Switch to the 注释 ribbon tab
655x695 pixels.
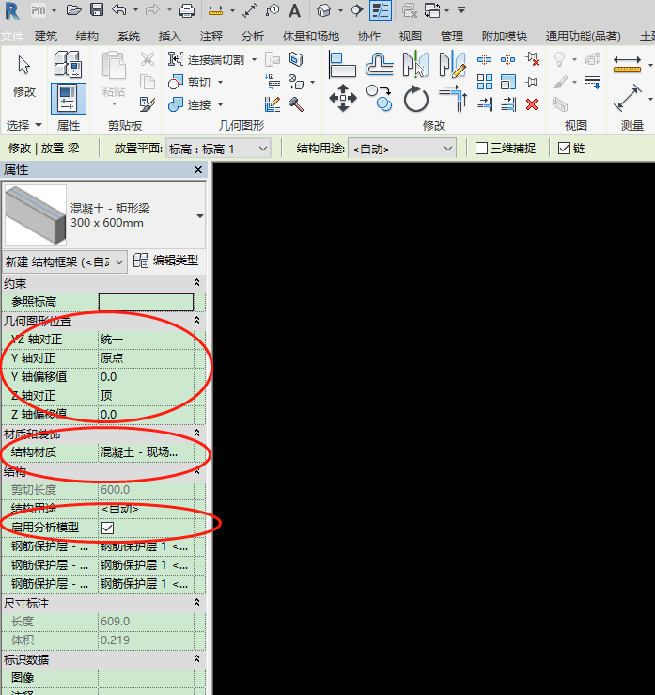[211, 37]
